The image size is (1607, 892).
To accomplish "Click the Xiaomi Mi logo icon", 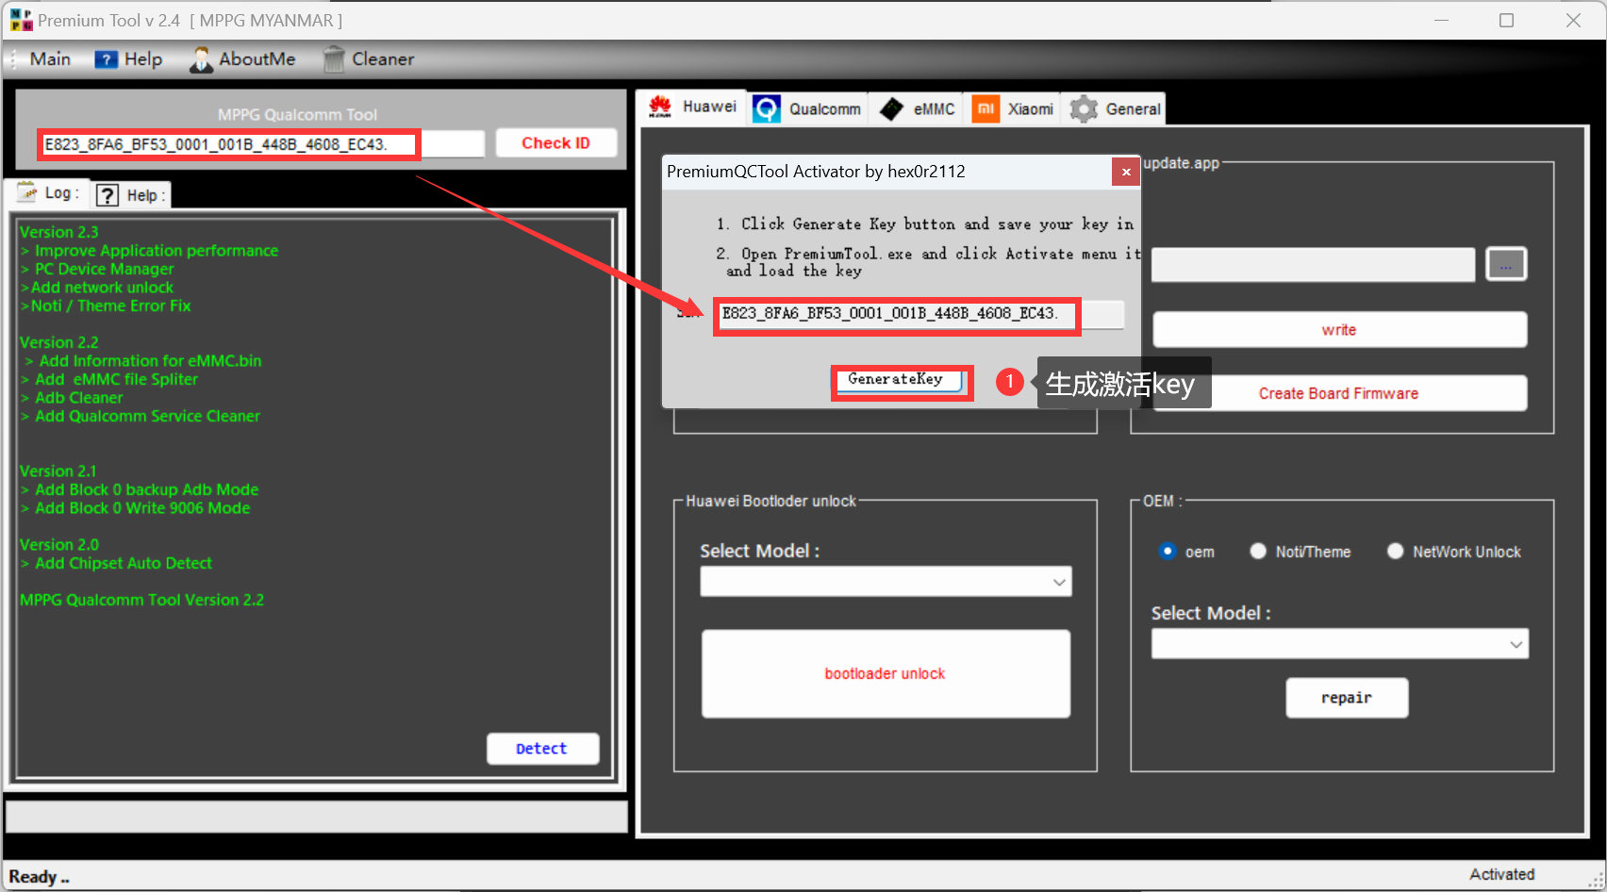I will click(986, 109).
